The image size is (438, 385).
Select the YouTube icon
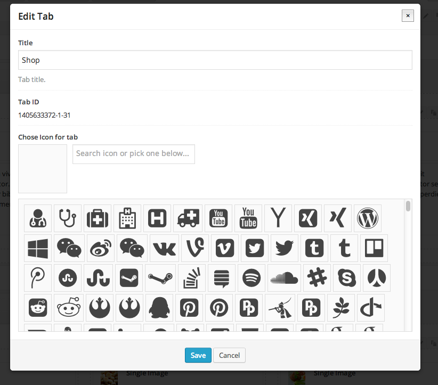click(x=218, y=218)
